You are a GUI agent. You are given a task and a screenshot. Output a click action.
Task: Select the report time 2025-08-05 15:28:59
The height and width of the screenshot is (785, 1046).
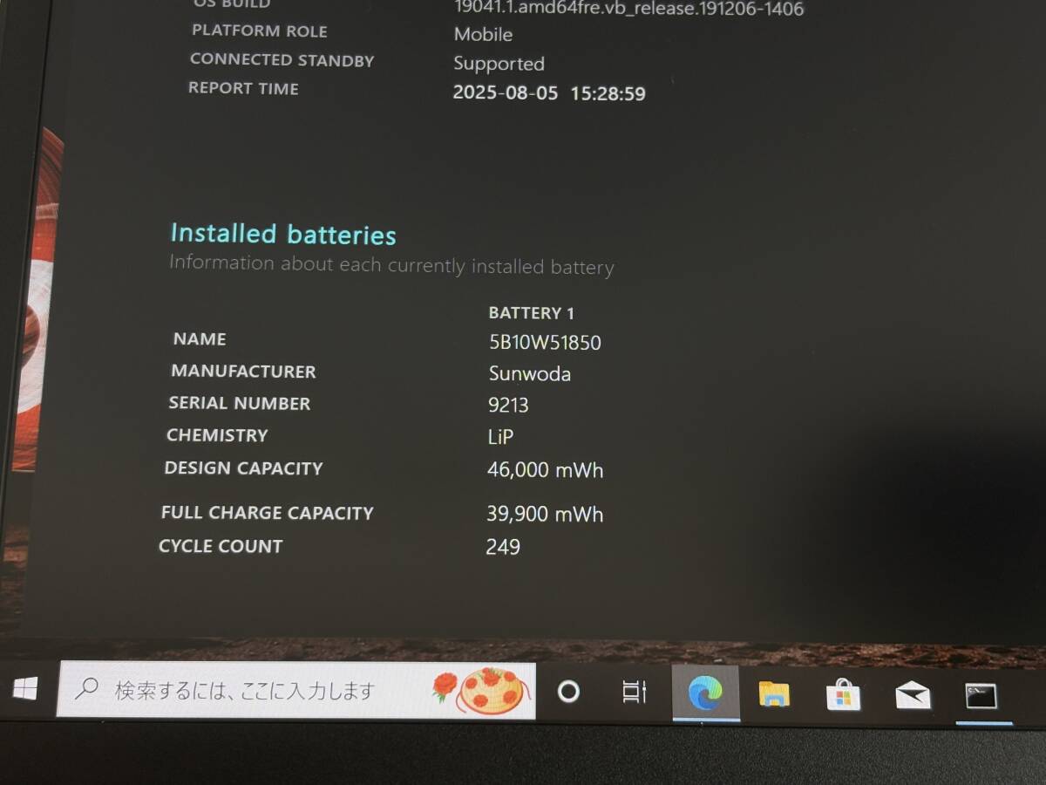(x=549, y=93)
